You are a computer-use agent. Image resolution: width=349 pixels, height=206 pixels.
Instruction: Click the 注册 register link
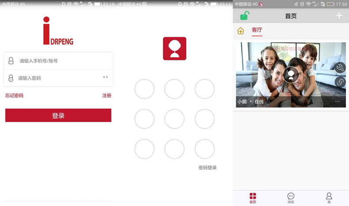(106, 96)
